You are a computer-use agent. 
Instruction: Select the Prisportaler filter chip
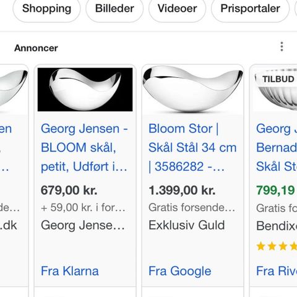[x=250, y=9]
